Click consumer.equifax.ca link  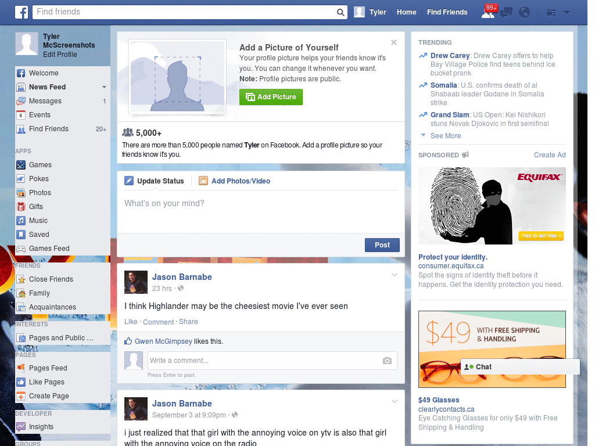pyautogui.click(x=451, y=266)
